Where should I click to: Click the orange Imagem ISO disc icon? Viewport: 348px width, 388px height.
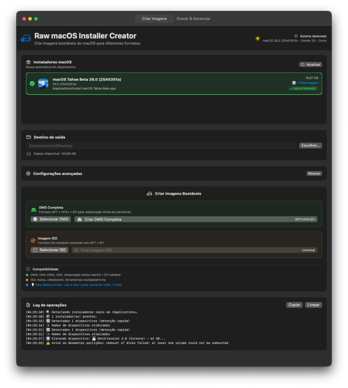[x=33, y=241]
